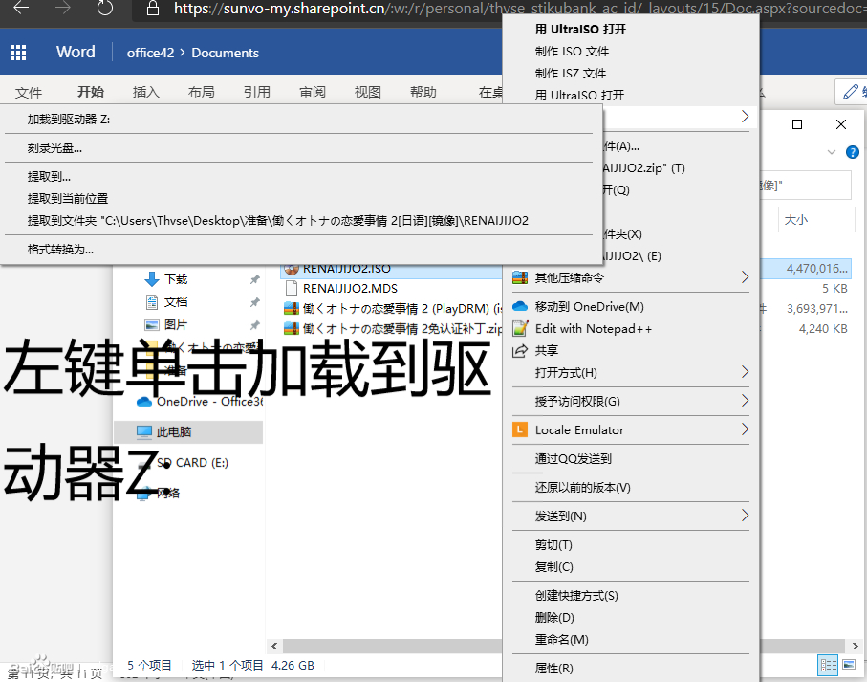Viewport: 867px width, 682px height.
Task: Select SD CARD (E:) in navigation pane
Action: (x=192, y=462)
